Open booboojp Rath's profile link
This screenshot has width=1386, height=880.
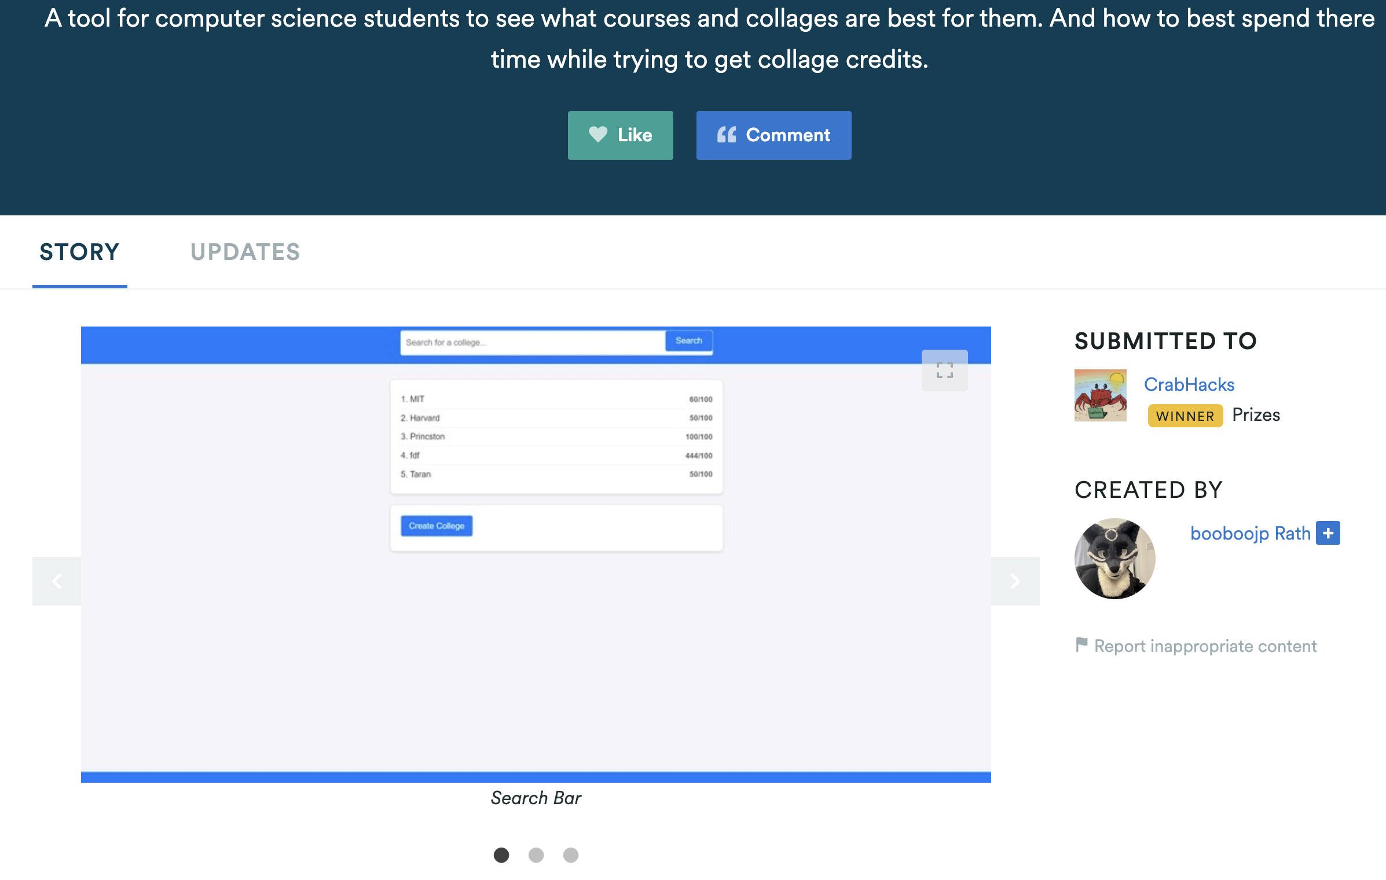pos(1250,533)
